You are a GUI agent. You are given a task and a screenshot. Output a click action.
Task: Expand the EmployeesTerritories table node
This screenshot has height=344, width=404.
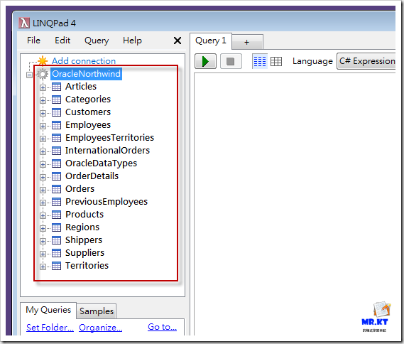[x=43, y=139]
